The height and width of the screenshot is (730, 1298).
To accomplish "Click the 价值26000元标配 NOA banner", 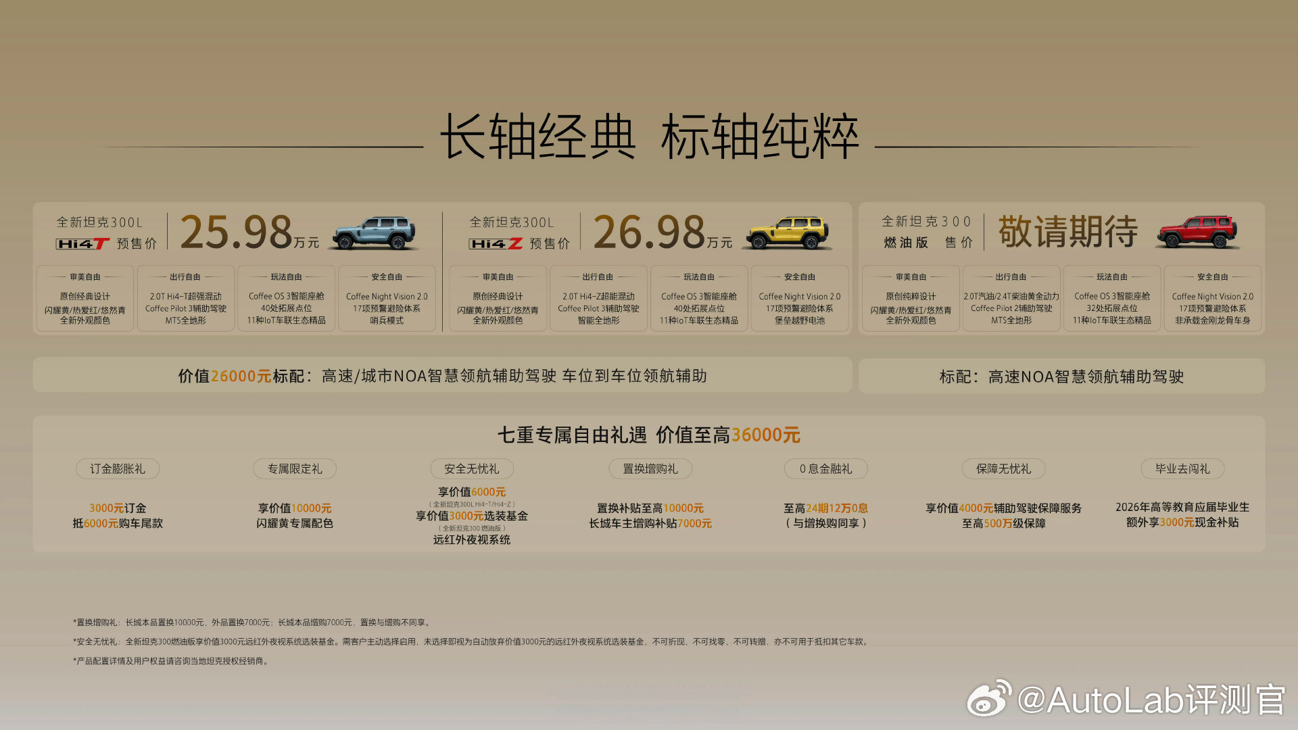I will click(442, 376).
